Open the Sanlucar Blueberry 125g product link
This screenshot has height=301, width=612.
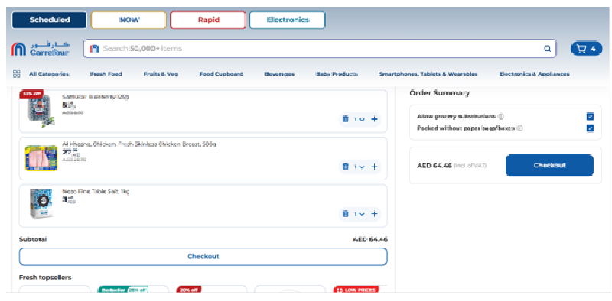point(95,97)
